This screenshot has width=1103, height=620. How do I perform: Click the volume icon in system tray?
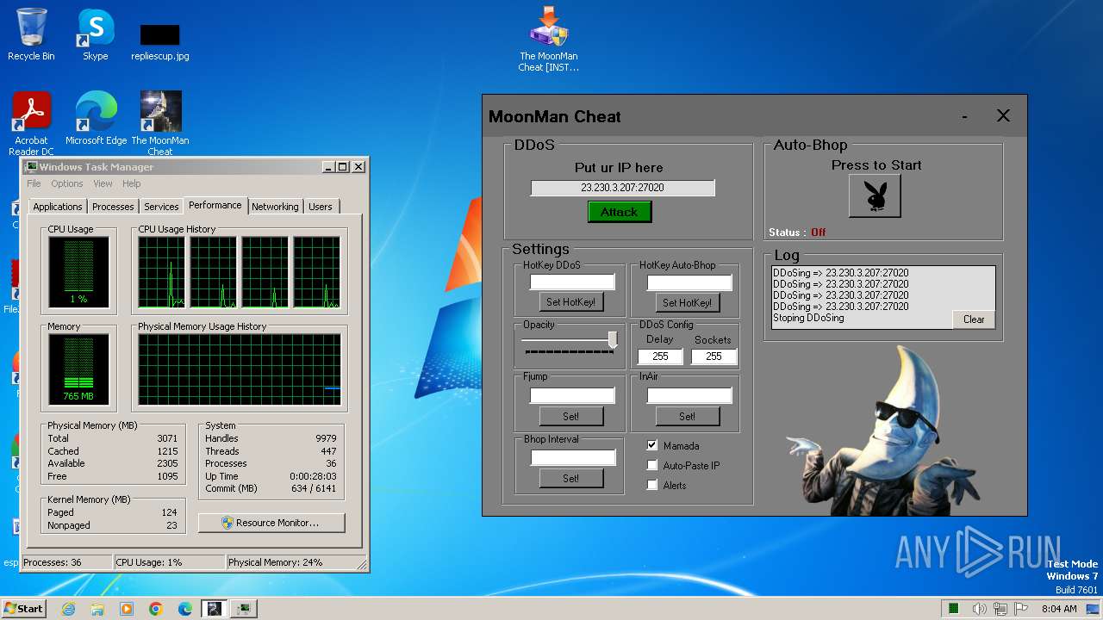[x=980, y=609]
